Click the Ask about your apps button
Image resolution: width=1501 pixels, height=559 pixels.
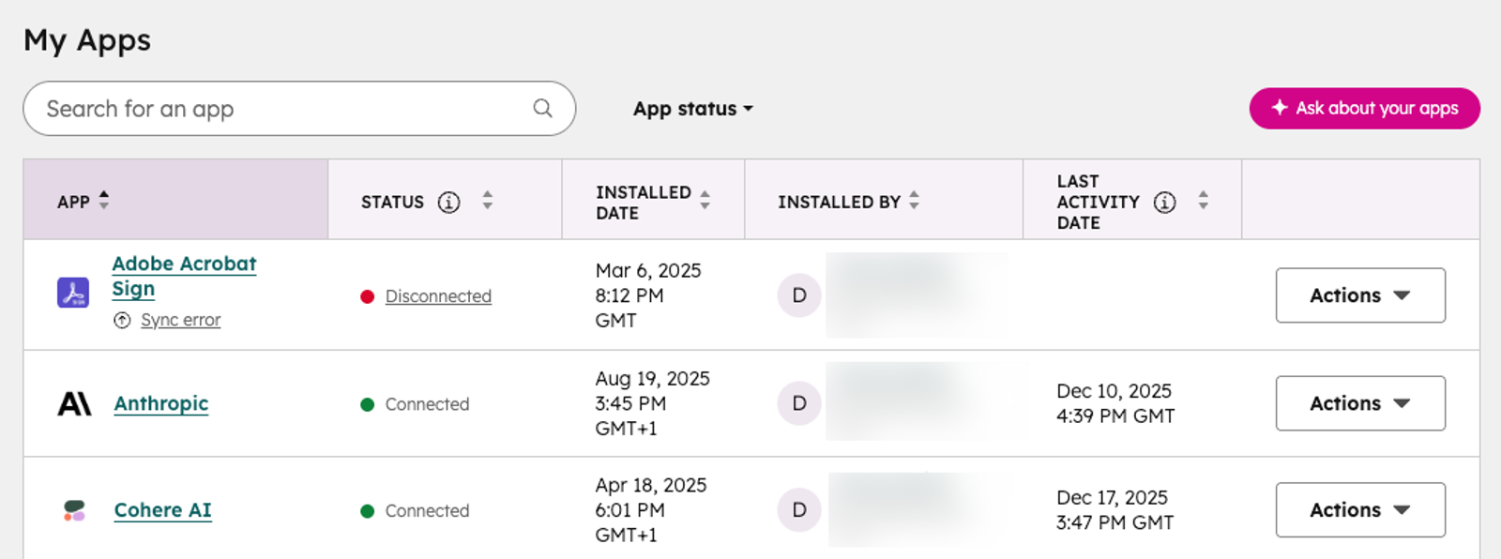1364,108
